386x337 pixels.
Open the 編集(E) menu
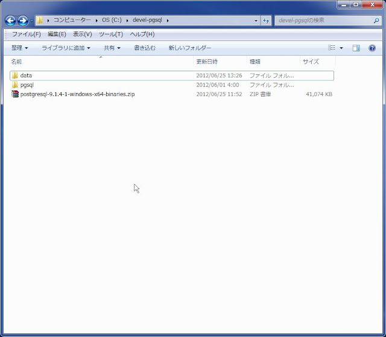point(57,34)
